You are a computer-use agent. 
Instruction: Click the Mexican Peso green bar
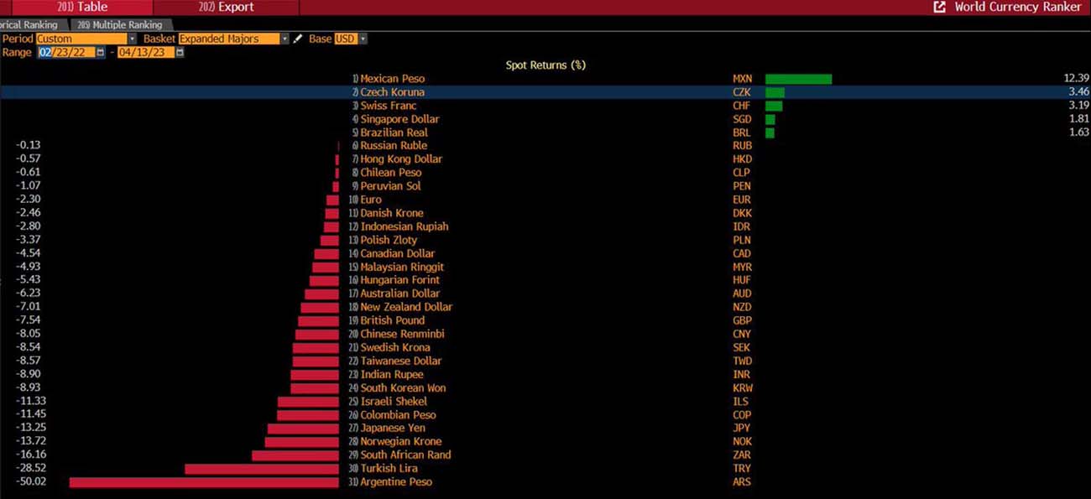798,79
